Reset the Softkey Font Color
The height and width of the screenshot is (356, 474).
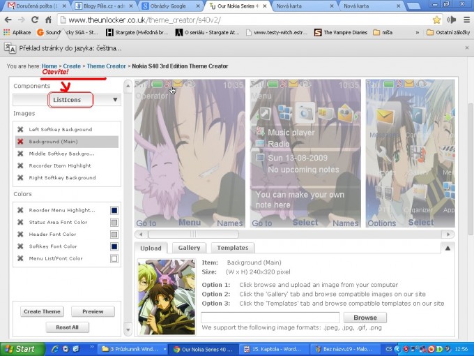tap(20, 246)
